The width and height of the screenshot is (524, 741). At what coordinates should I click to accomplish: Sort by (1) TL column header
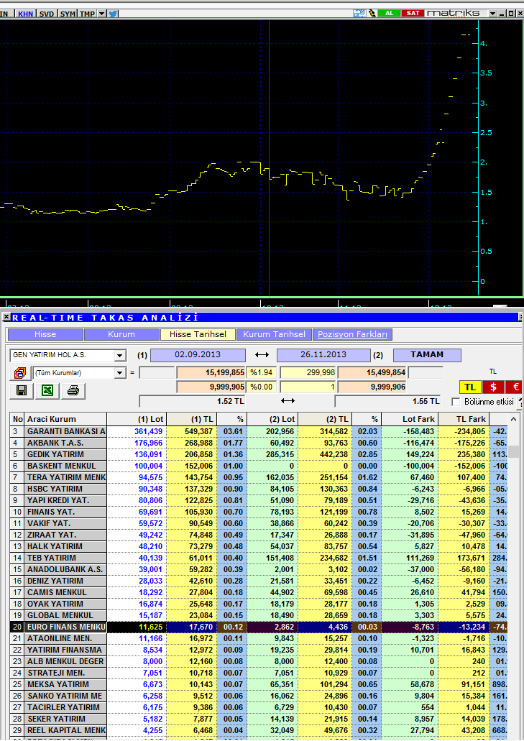tap(192, 419)
